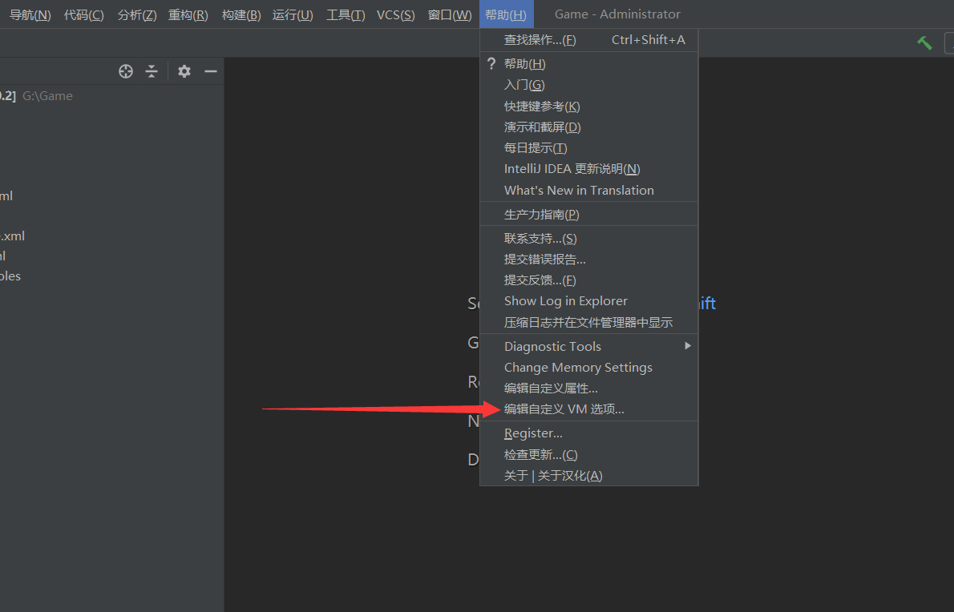Choose 联系支持...(S) entry
The image size is (954, 612).
pyautogui.click(x=589, y=239)
